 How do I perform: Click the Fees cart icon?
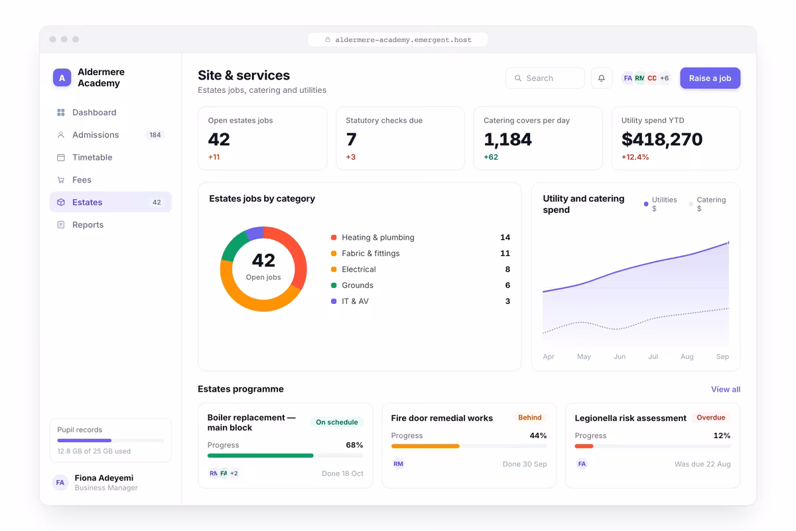coord(61,180)
